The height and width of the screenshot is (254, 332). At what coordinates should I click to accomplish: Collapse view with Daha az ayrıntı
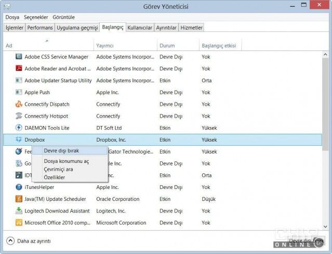(29, 242)
